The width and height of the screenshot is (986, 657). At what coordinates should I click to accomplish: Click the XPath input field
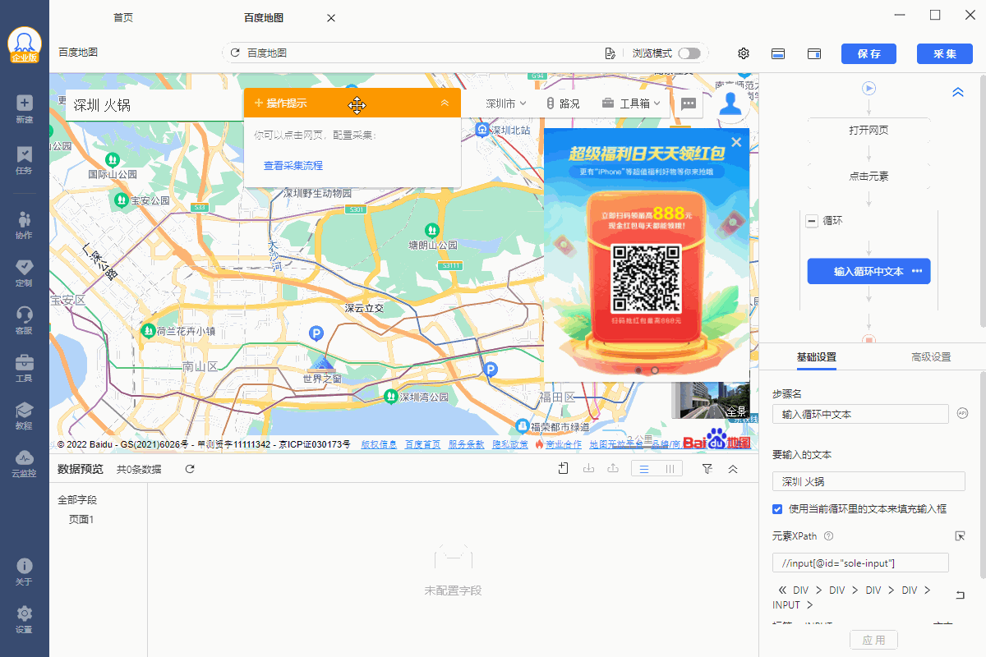(860, 563)
